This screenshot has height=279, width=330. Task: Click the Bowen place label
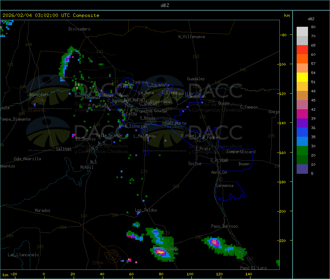pos(244,164)
